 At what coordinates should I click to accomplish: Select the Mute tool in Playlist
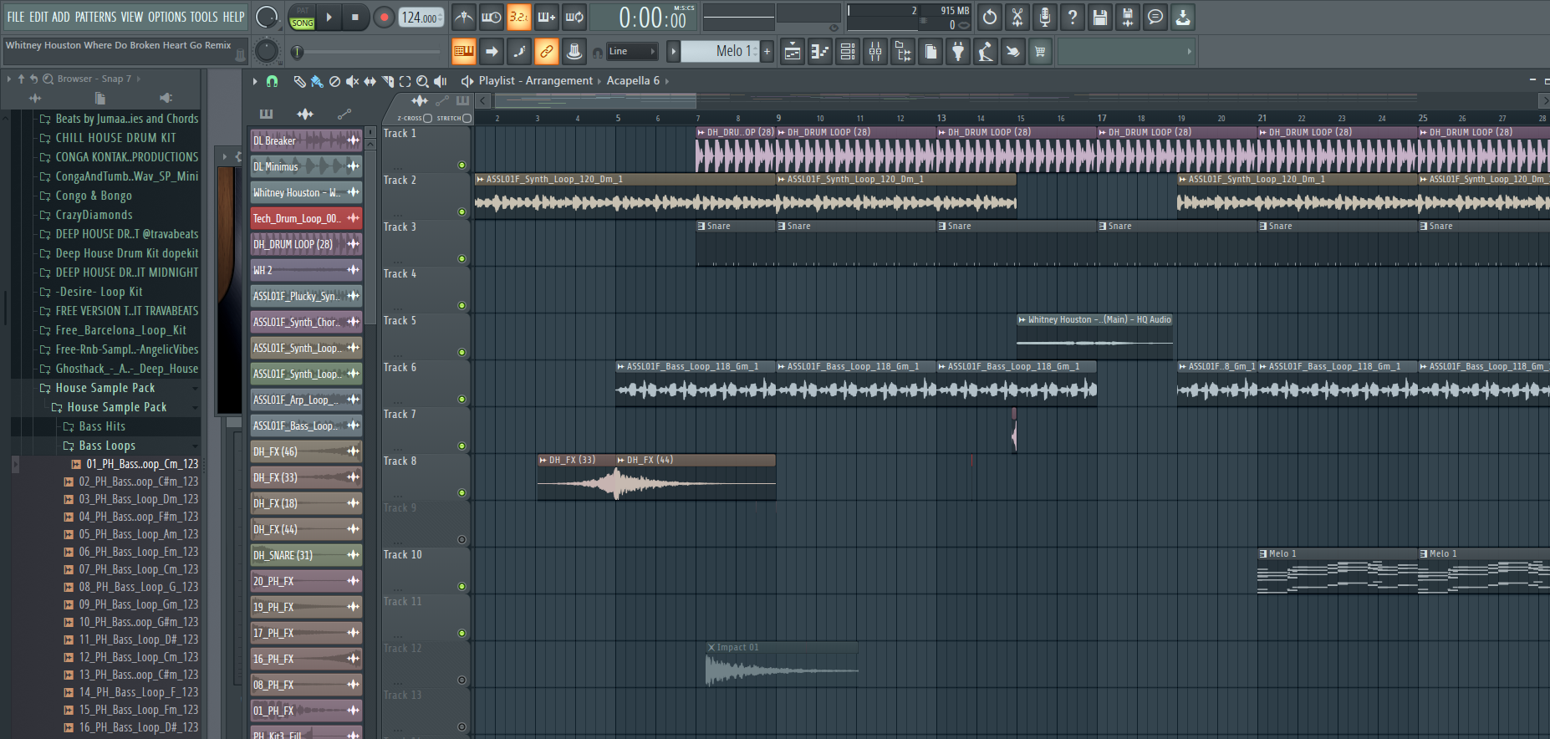[352, 81]
